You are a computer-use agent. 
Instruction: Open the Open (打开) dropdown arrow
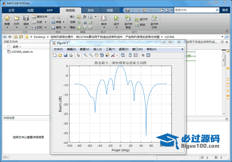pyautogui.click(x=17, y=28)
